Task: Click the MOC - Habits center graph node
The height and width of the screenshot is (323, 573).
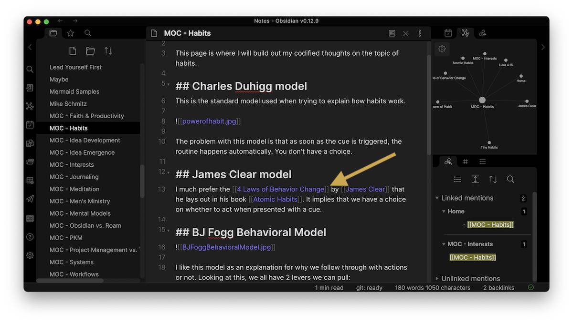Action: [482, 100]
